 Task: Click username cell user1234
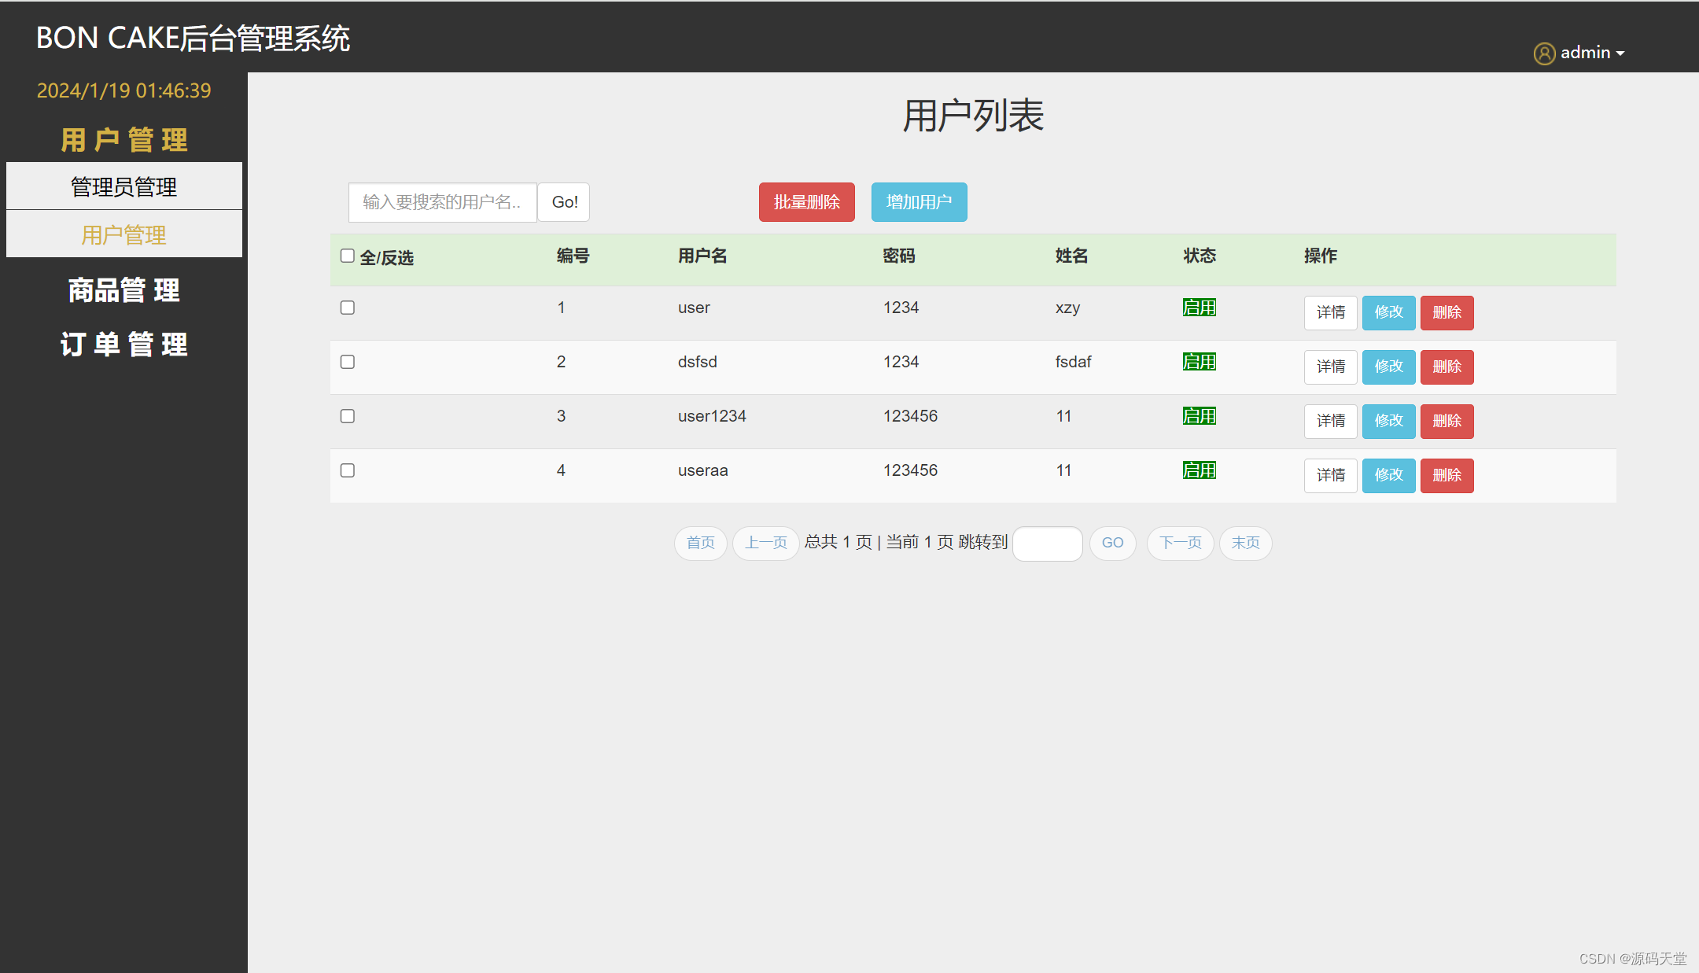[x=713, y=416]
